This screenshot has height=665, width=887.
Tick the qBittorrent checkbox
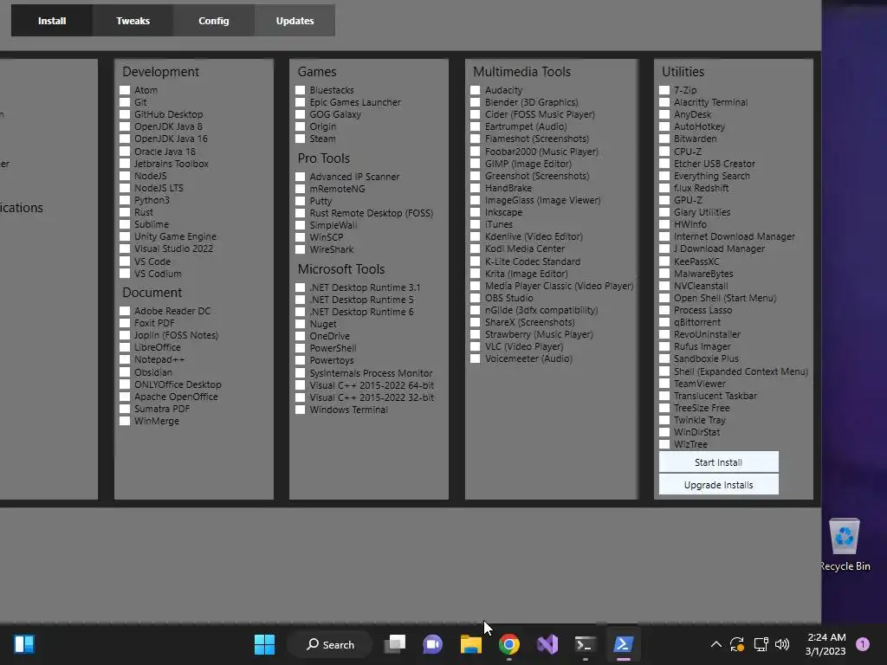664,322
